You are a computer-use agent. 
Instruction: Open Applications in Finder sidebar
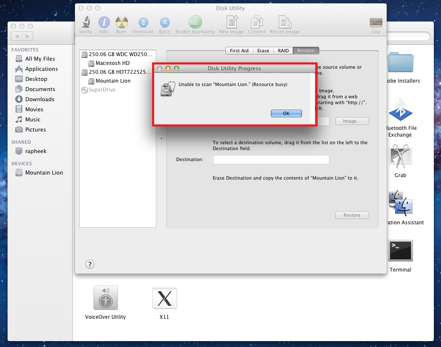point(37,69)
